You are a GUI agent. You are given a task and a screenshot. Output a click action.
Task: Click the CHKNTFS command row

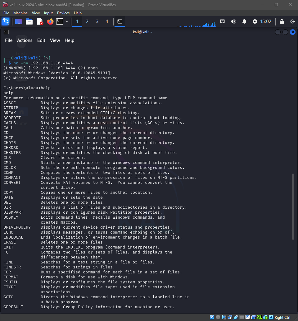point(90,152)
